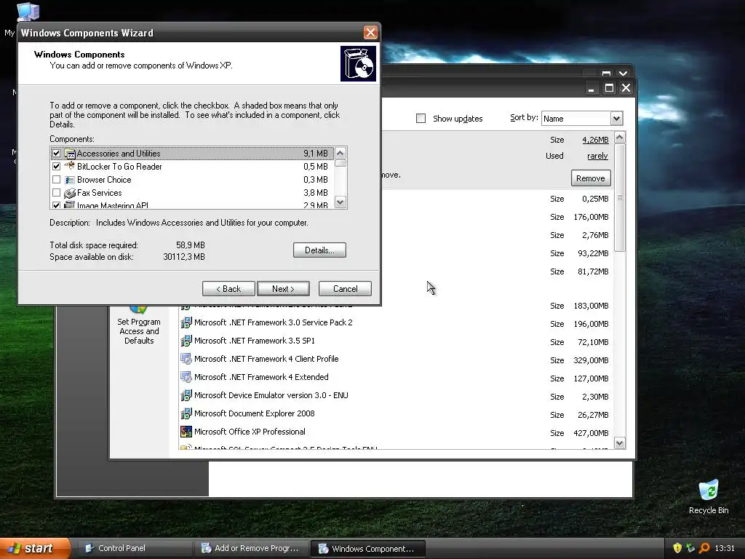The image size is (745, 559).
Task: Click the security shield tray icon
Action: [677, 548]
